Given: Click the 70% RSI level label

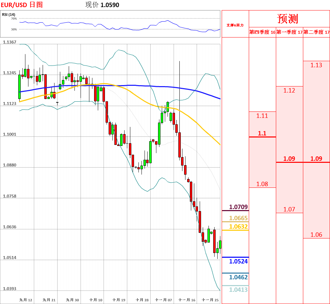Looking at the screenshot, I should tap(14, 19).
